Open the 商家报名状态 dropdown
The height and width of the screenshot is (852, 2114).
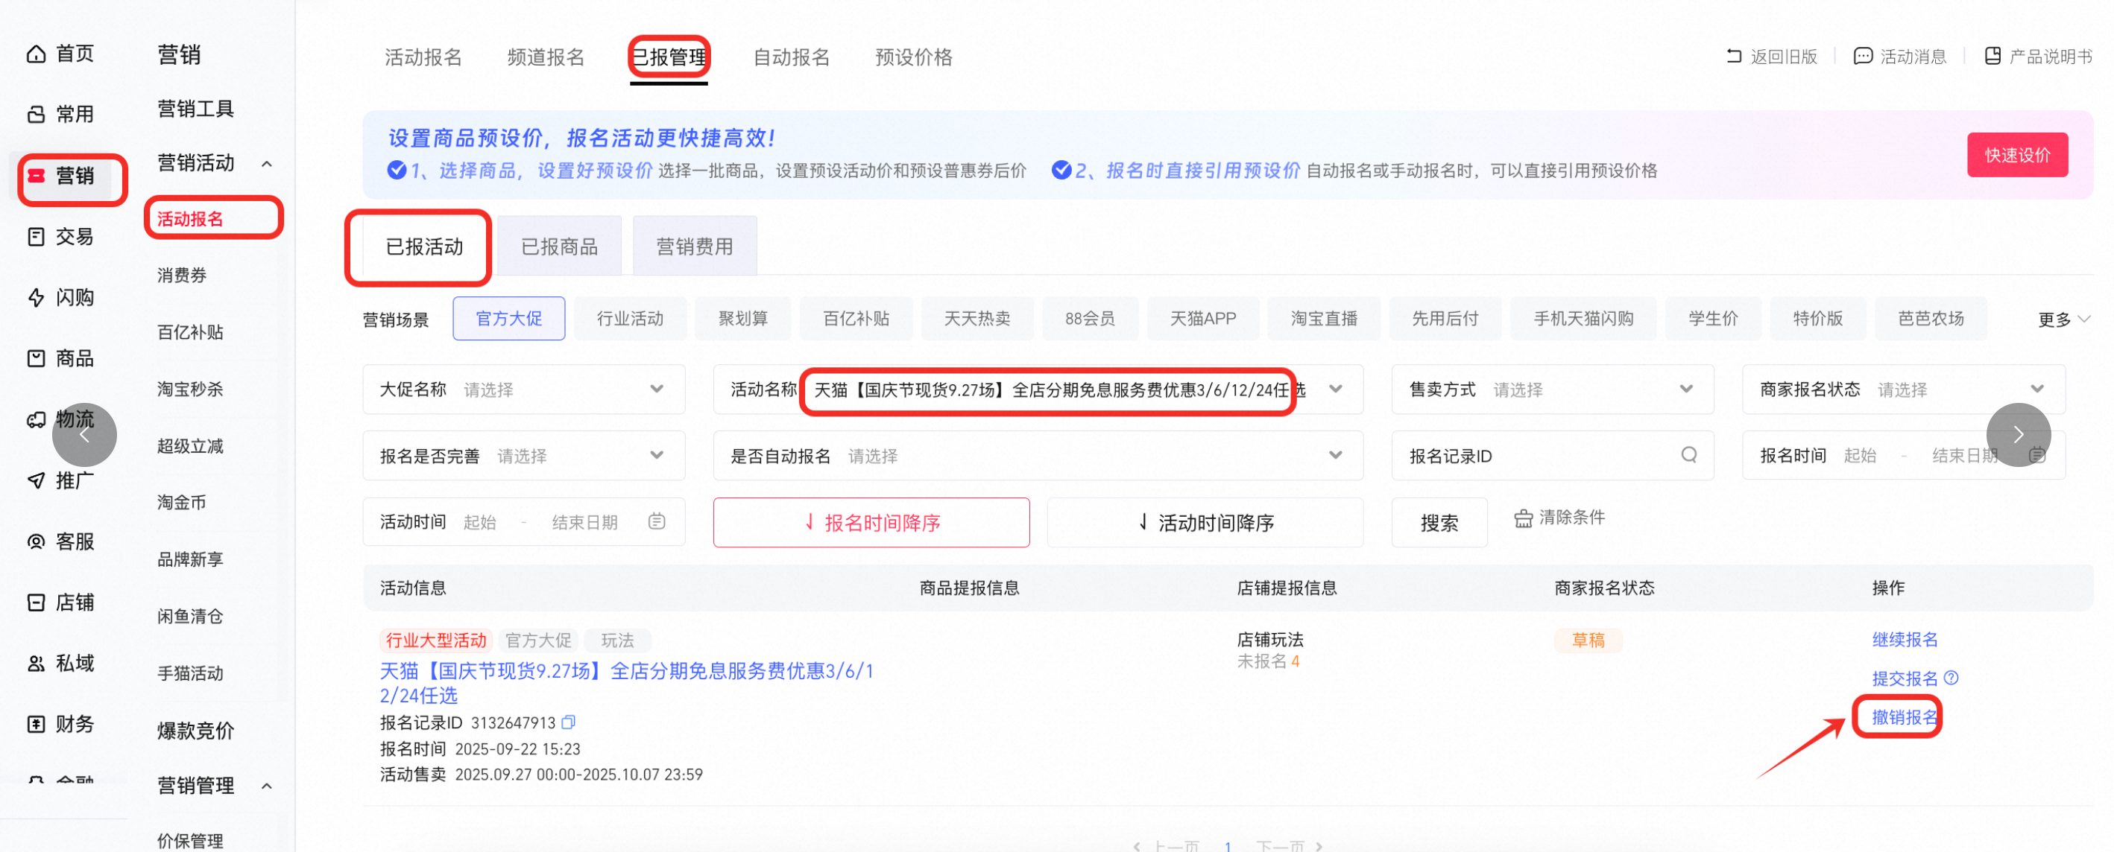1904,390
